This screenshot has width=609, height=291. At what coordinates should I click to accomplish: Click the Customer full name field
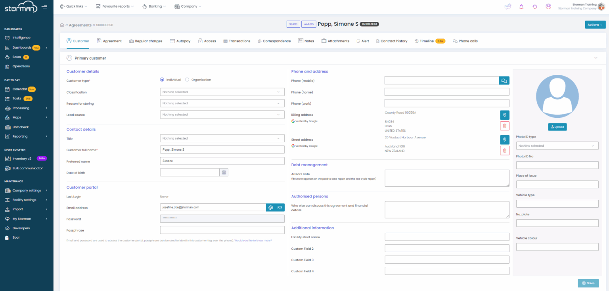point(222,149)
